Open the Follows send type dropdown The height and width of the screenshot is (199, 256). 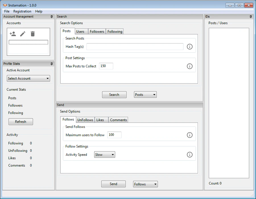coord(145,184)
